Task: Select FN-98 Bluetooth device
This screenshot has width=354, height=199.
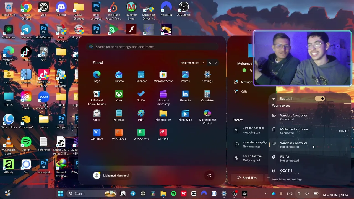Action: click(x=310, y=158)
